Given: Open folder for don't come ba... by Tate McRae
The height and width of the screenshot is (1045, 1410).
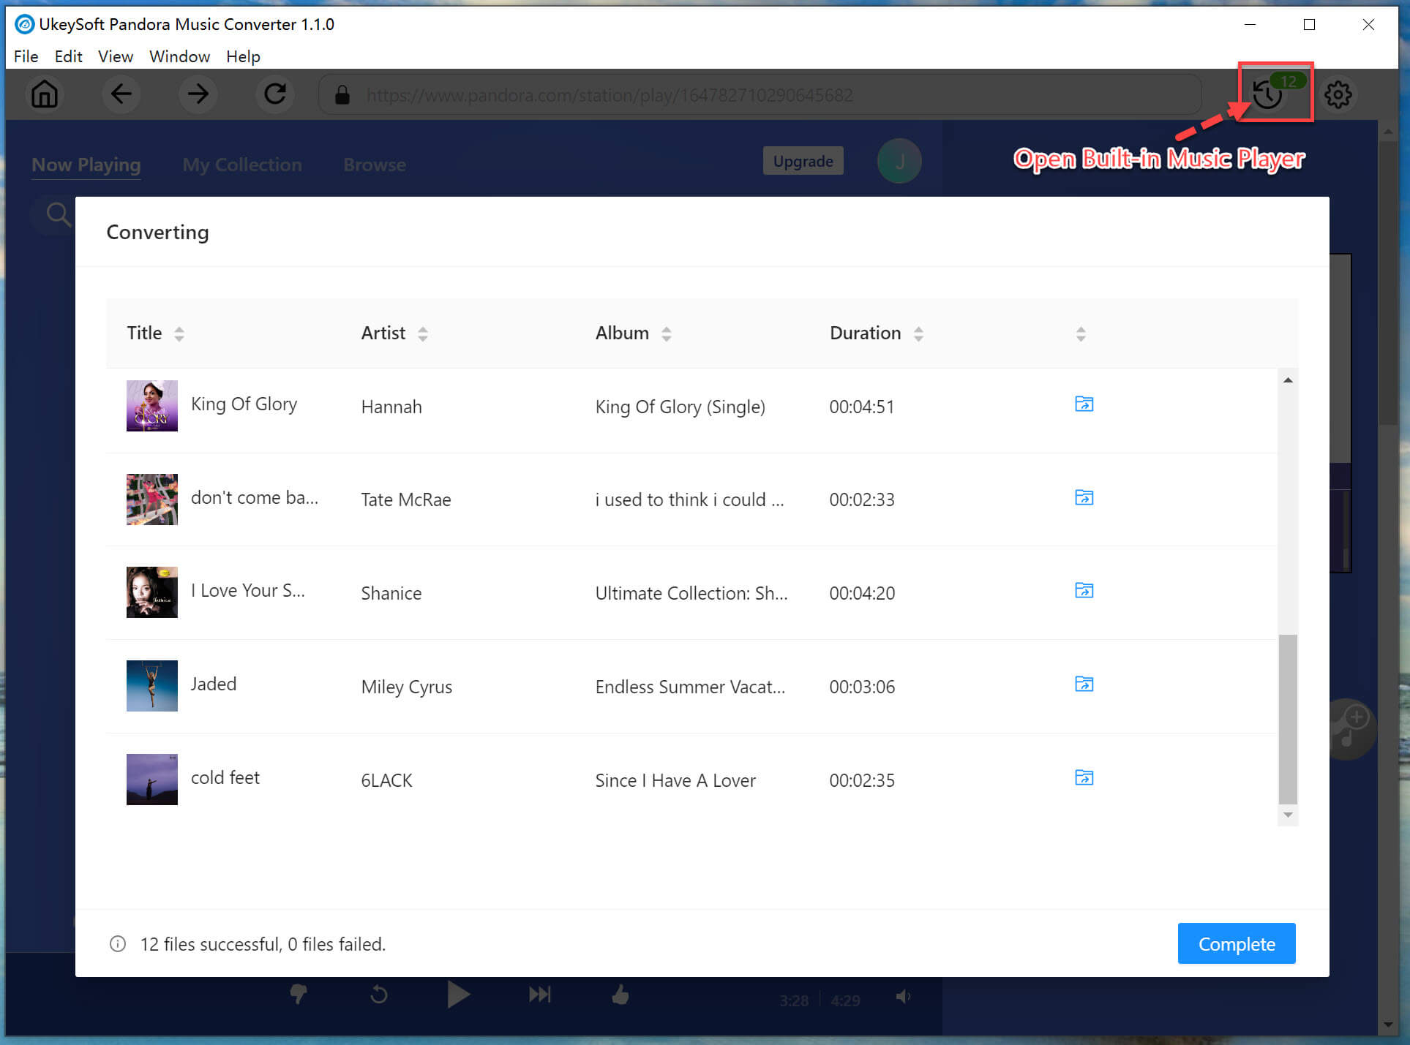Looking at the screenshot, I should tap(1084, 497).
